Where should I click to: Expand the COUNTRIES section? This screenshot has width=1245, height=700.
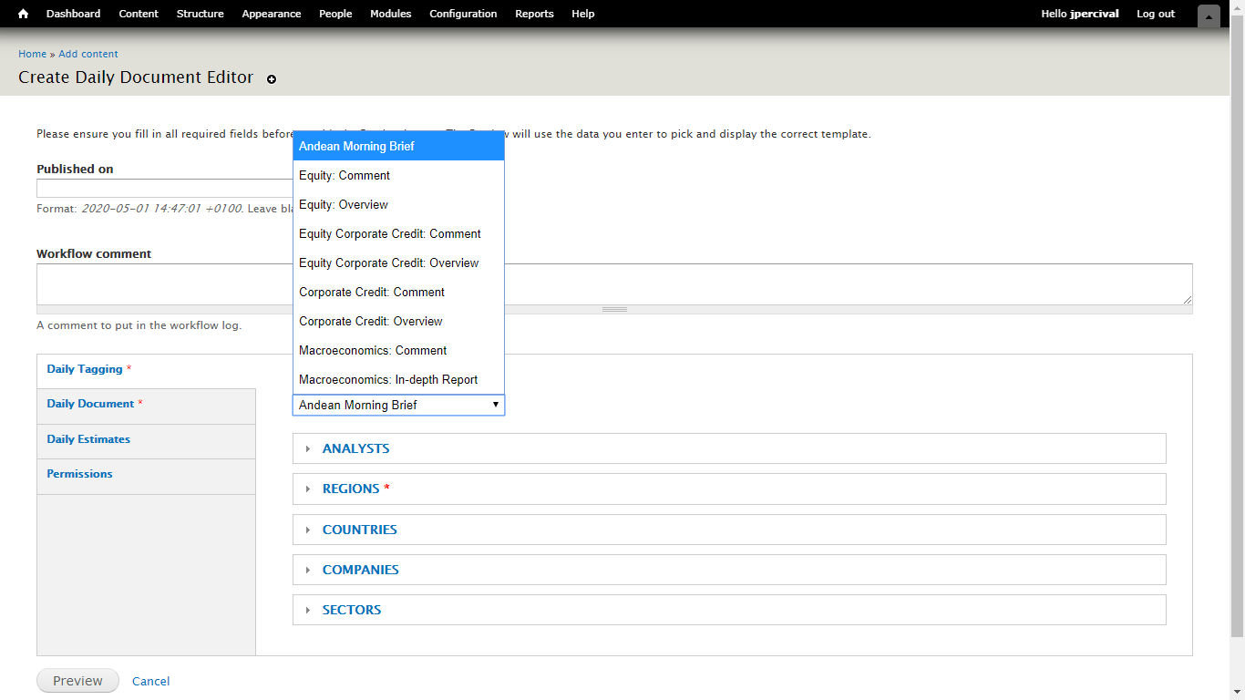click(x=359, y=530)
